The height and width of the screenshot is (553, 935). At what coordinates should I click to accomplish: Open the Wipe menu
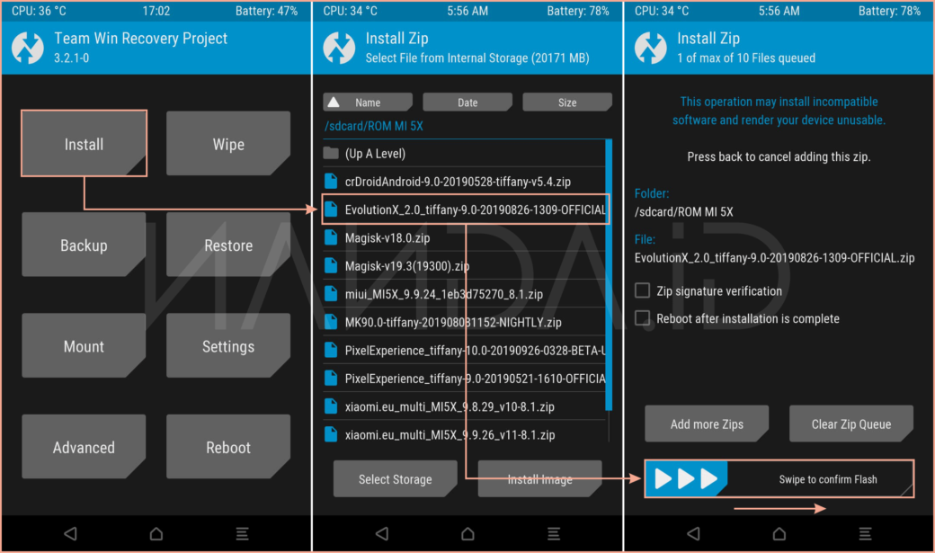click(x=228, y=144)
